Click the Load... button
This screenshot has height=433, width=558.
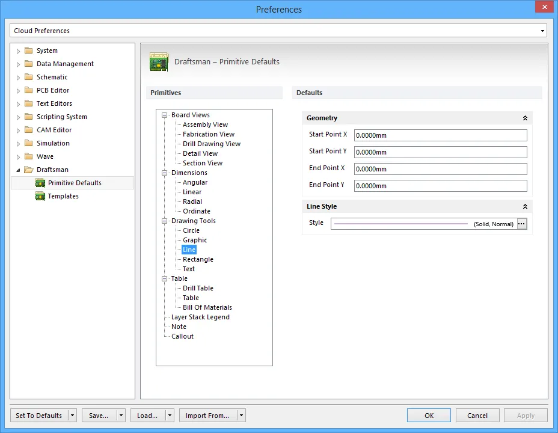pos(148,415)
